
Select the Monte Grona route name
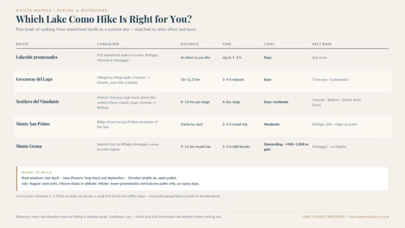click(x=28, y=146)
